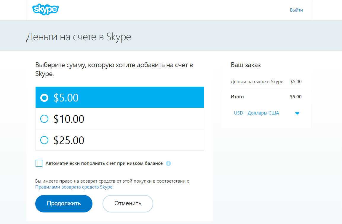The height and width of the screenshot is (224, 342).
Task: Choose the $10.00 radio circle
Action: pyautogui.click(x=44, y=119)
